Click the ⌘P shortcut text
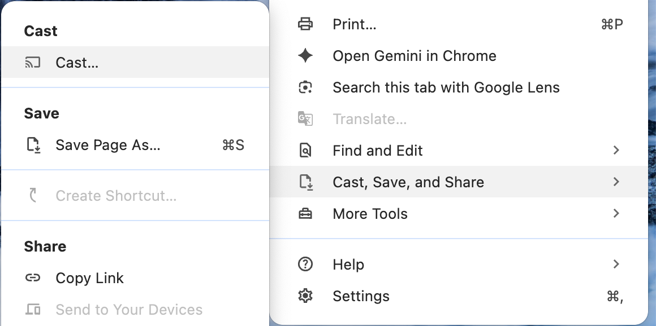 612,24
